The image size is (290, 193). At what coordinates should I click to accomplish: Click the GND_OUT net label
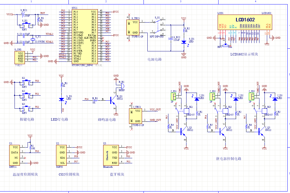(x=155, y=120)
